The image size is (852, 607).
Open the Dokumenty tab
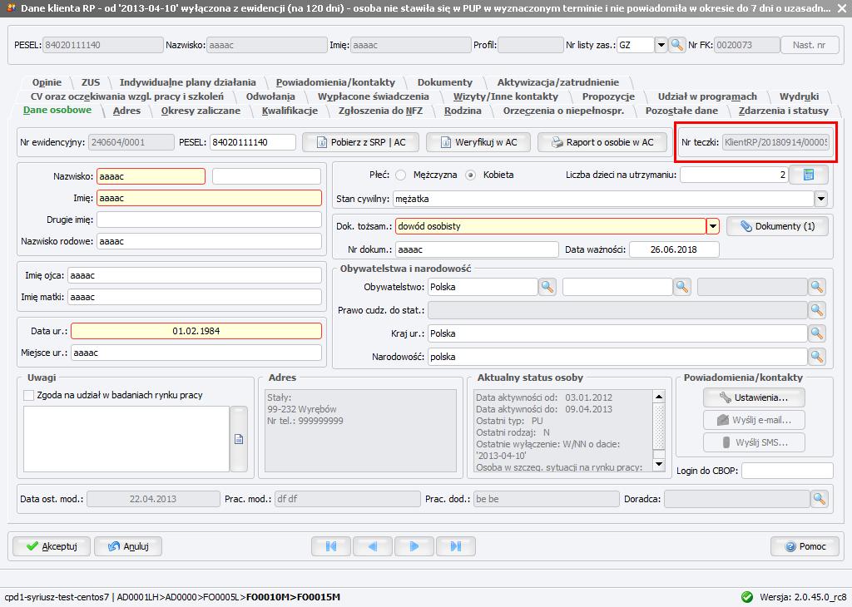pyautogui.click(x=444, y=82)
